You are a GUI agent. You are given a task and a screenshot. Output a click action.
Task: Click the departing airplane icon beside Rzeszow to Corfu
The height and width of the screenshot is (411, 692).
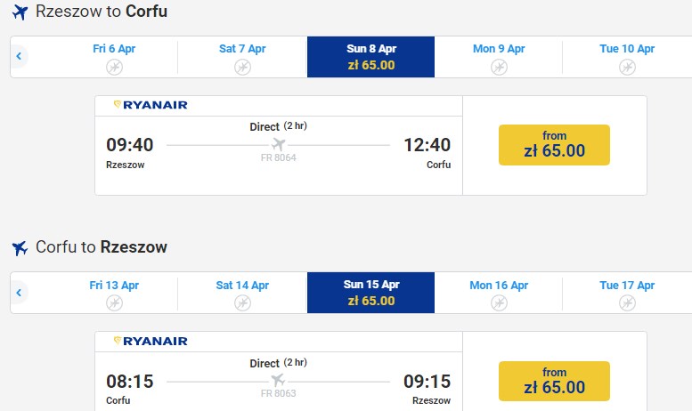pos(20,12)
